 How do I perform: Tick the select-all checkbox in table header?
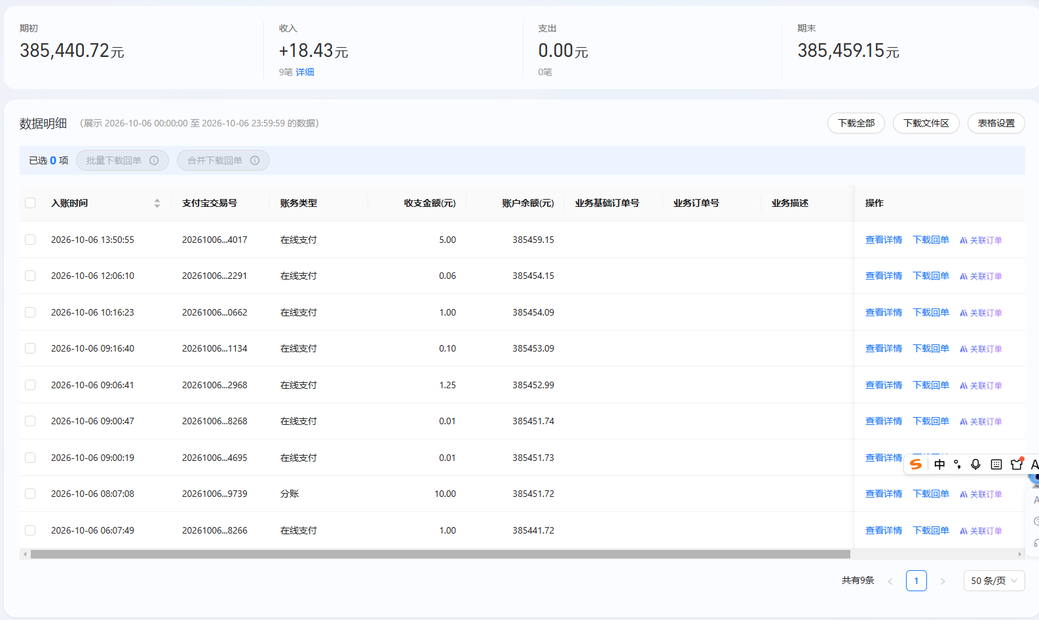(x=30, y=203)
